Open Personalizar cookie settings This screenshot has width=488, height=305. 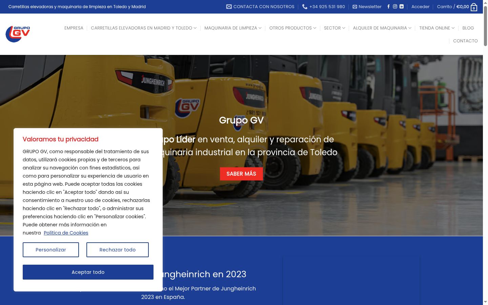(51, 250)
